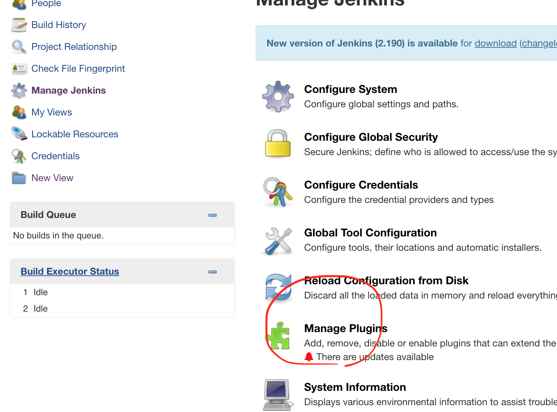The image size is (557, 412).
Task: Click executor 1 Idle row
Action: tap(122, 292)
